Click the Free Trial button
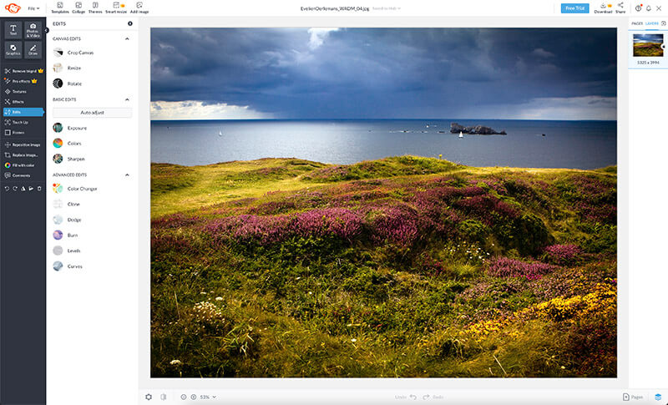 [574, 8]
